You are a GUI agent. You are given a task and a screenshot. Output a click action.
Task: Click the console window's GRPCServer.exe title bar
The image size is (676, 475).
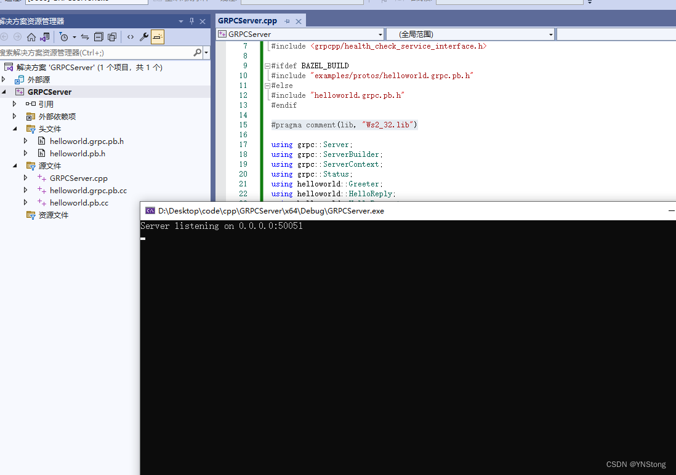[408, 211]
